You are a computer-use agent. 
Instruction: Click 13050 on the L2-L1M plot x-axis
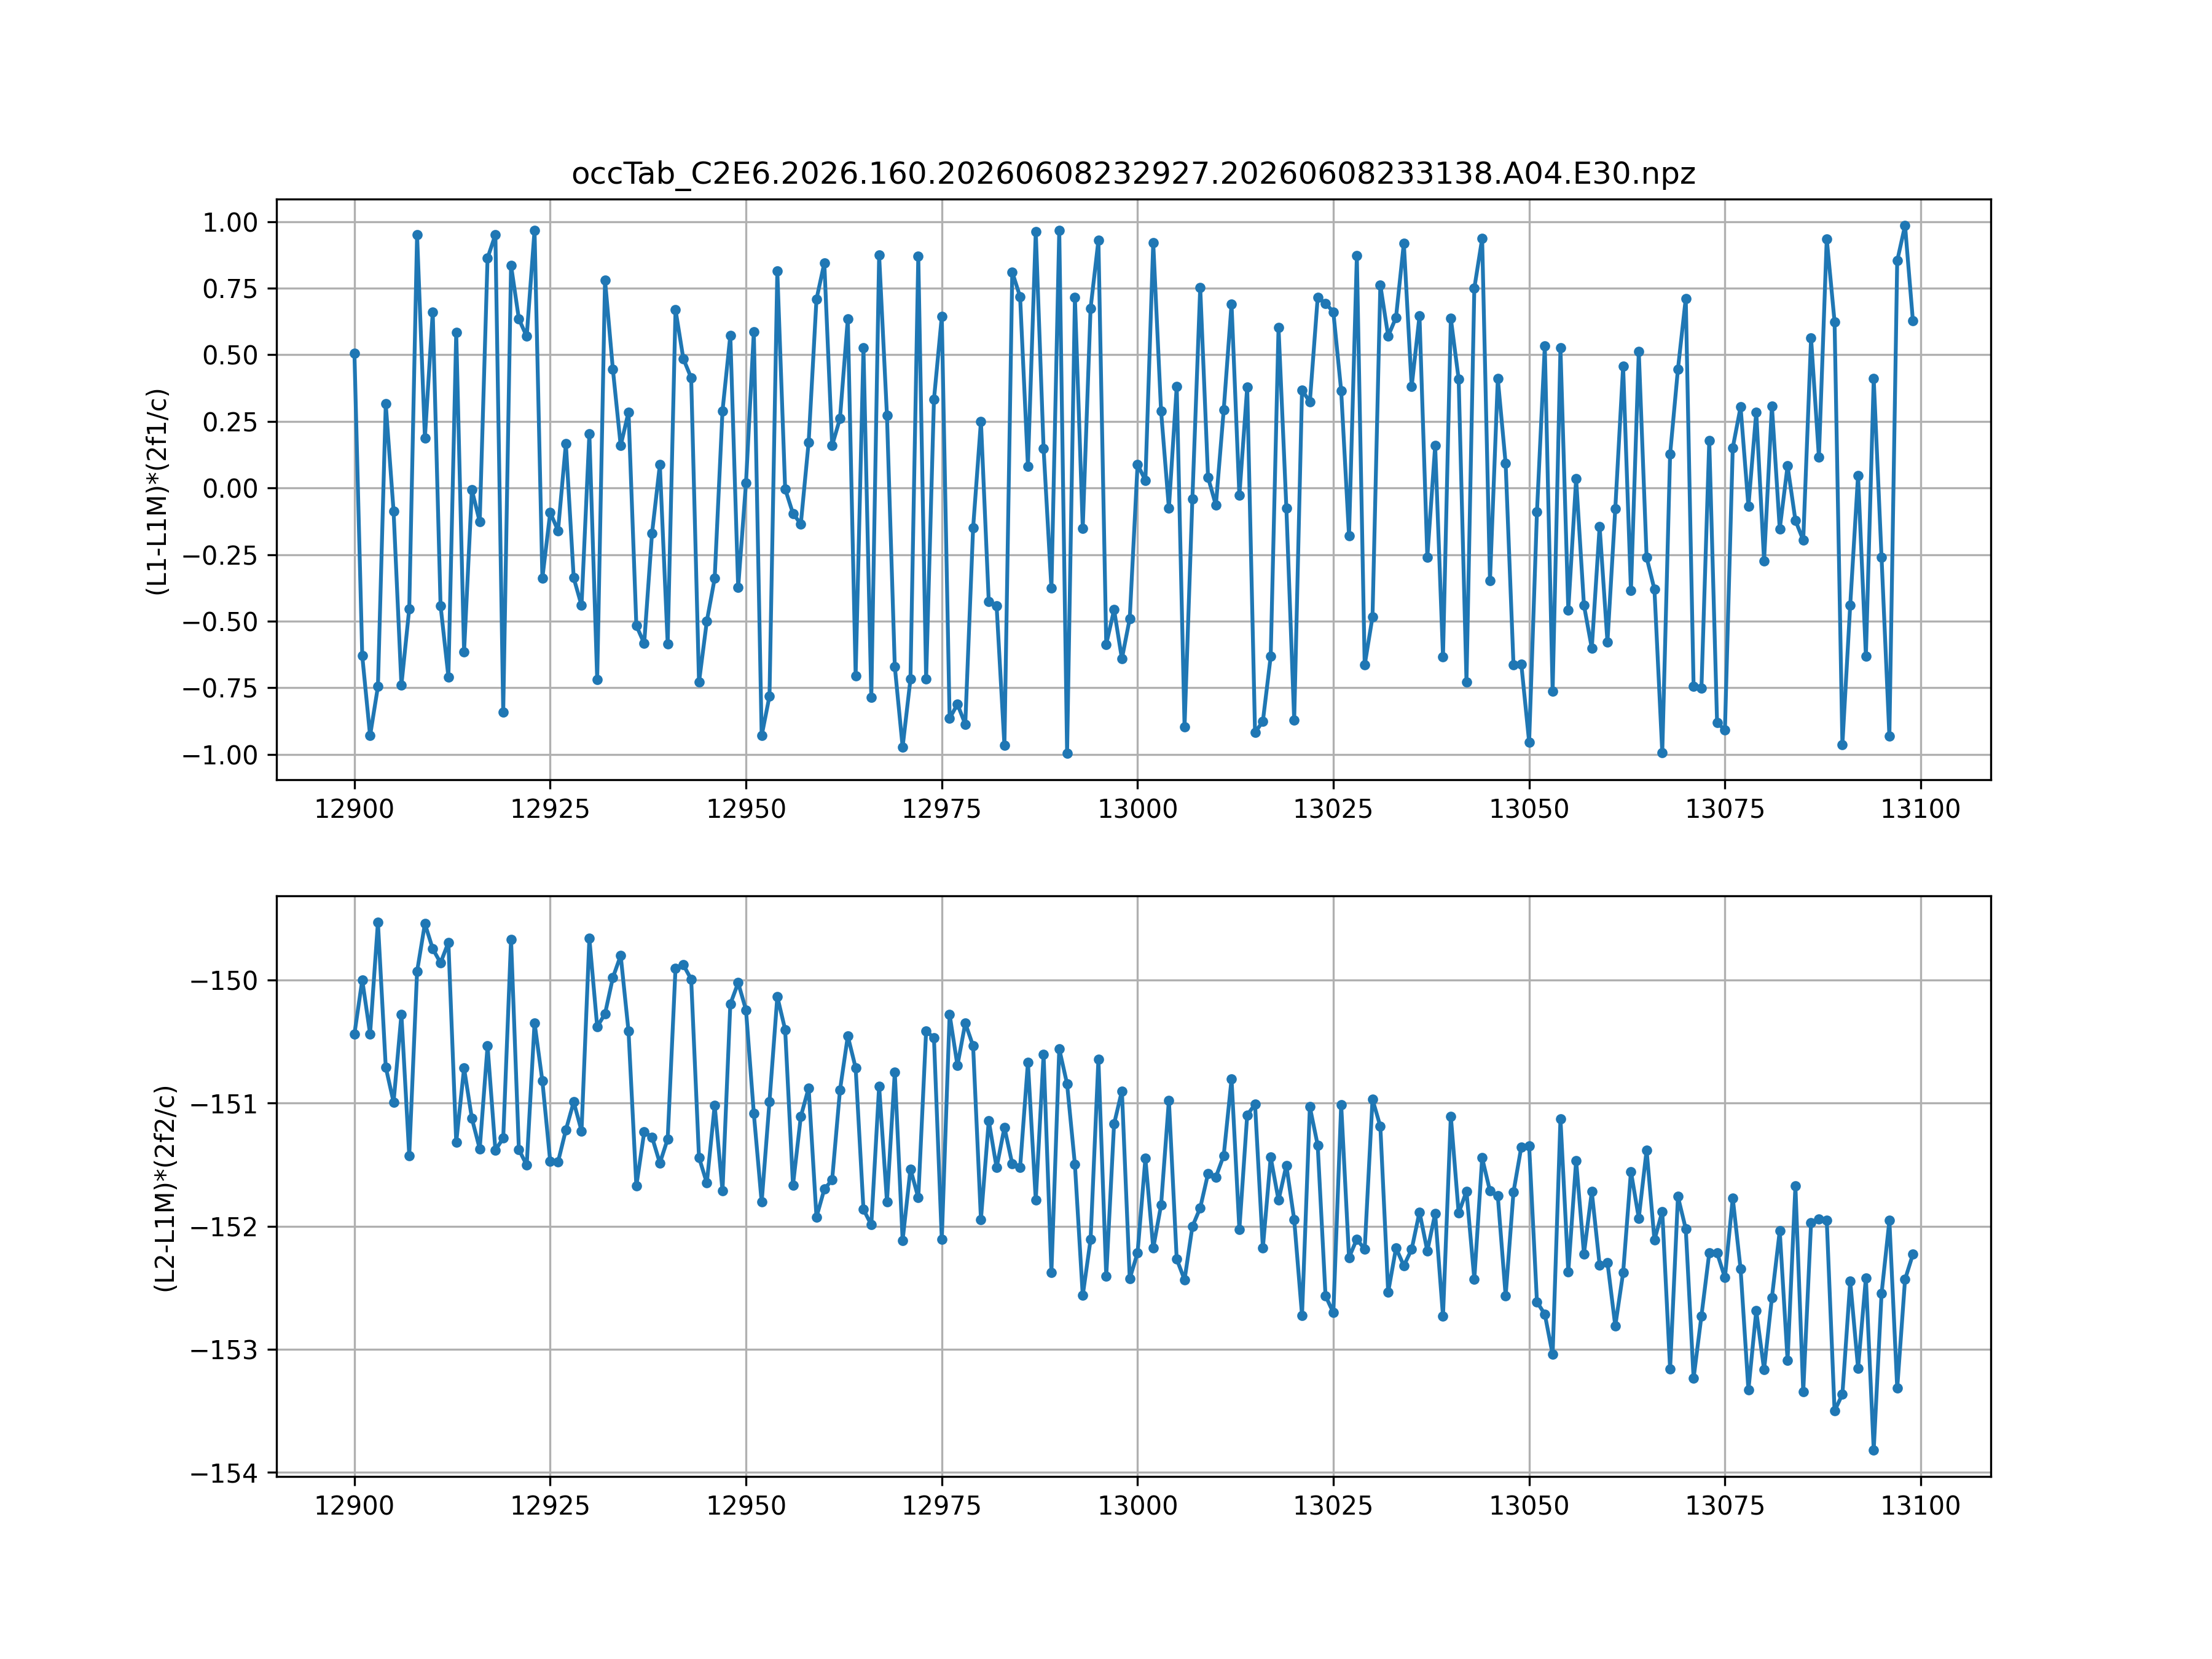click(x=1529, y=1506)
